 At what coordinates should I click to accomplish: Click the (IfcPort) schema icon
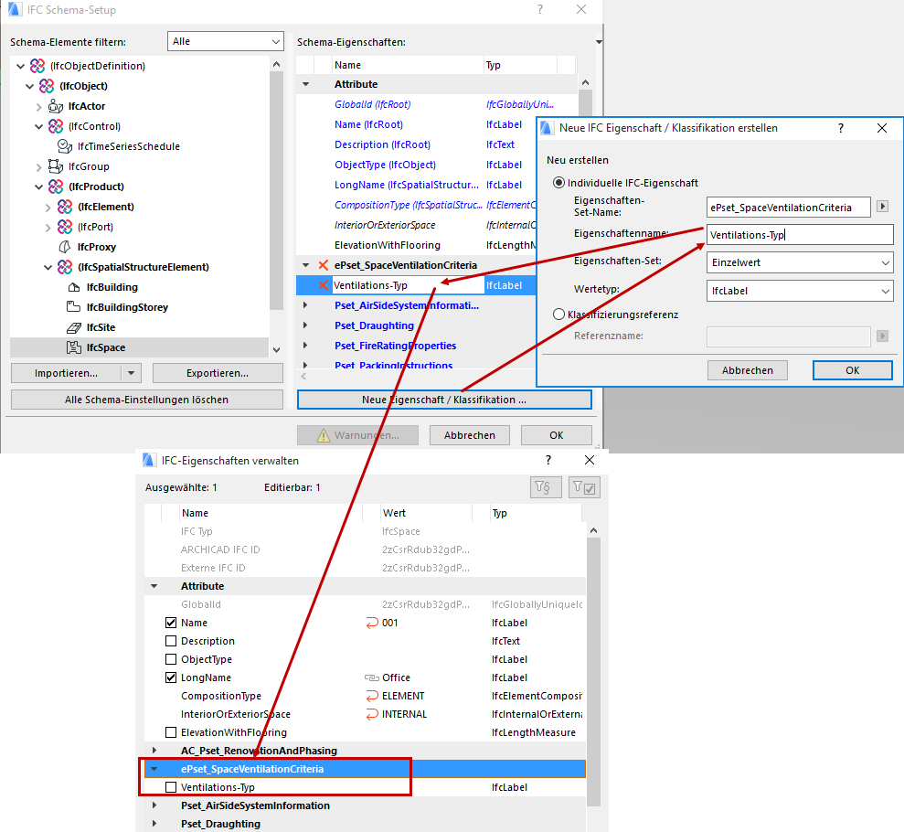pyautogui.click(x=65, y=227)
